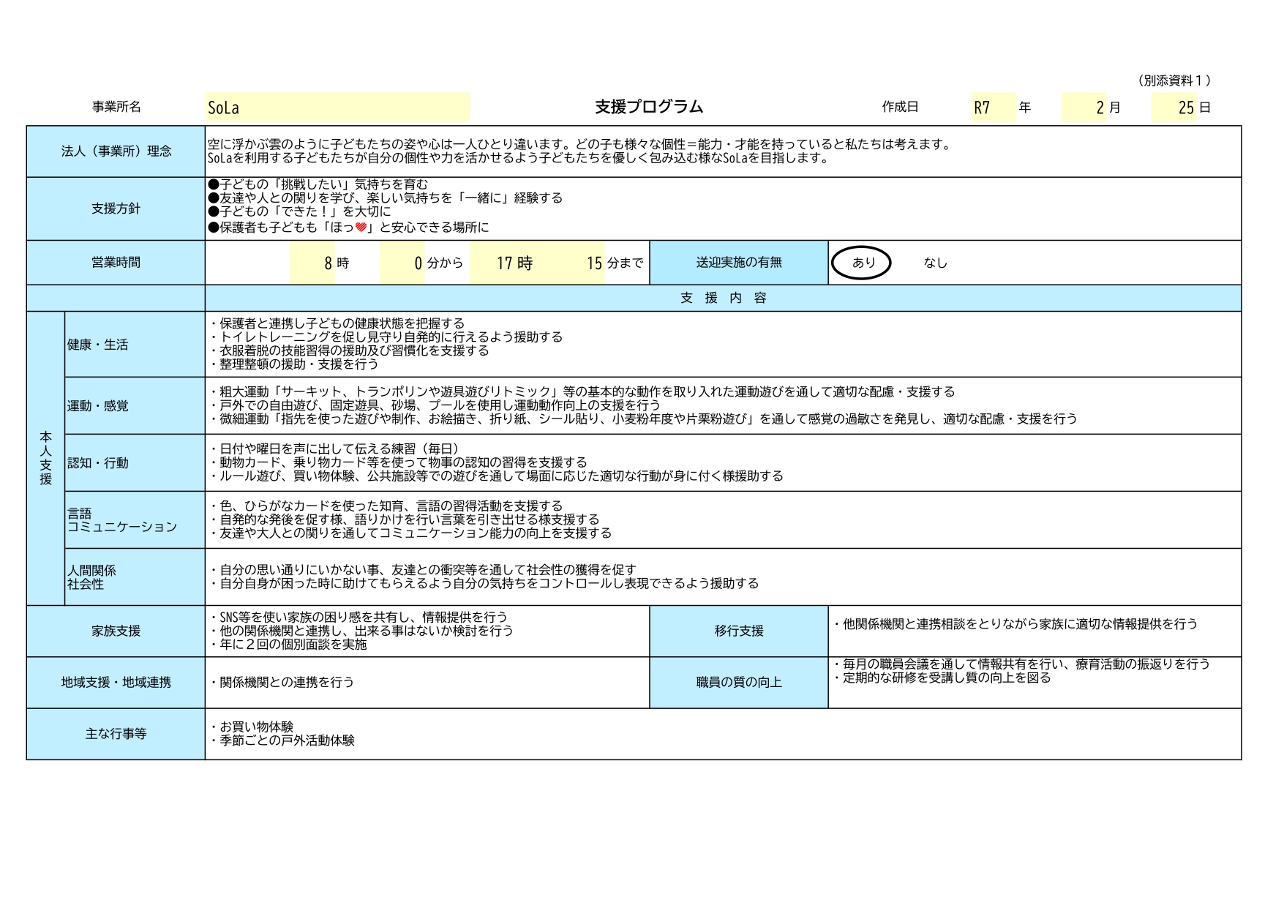Select the 家族支援 header cell
Screen dimensions: 1284x908
click(116, 631)
